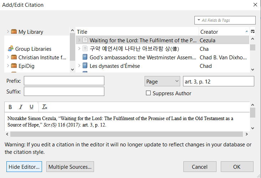Open All Fields & Tags search dropdown
The height and width of the screenshot is (178, 261).
[x=198, y=20]
